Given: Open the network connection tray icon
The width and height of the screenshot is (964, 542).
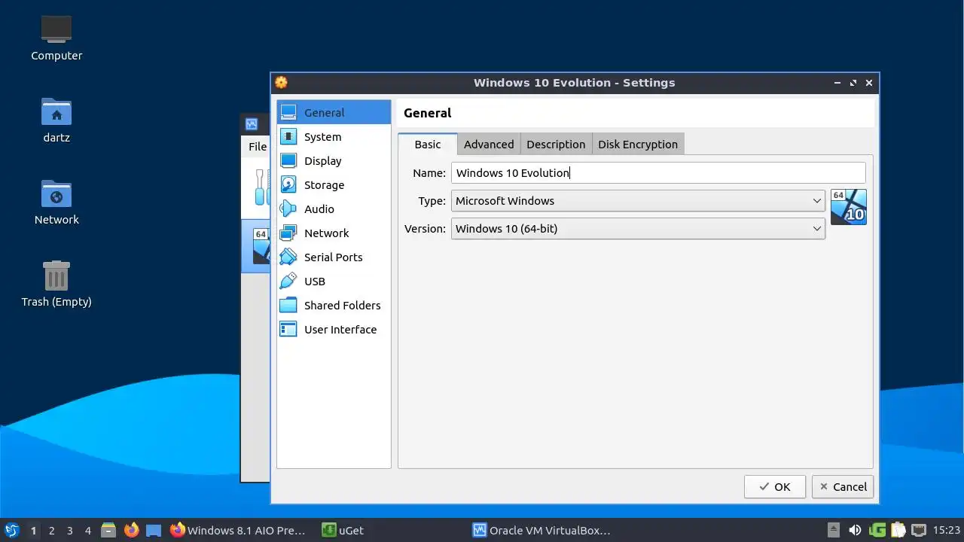Looking at the screenshot, I should point(919,530).
